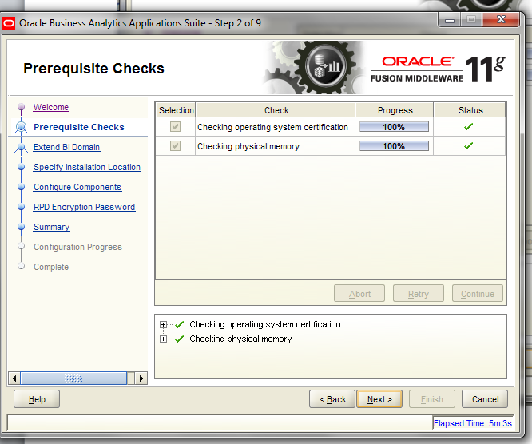Toggle checkbox for operating system certification check

click(x=176, y=127)
